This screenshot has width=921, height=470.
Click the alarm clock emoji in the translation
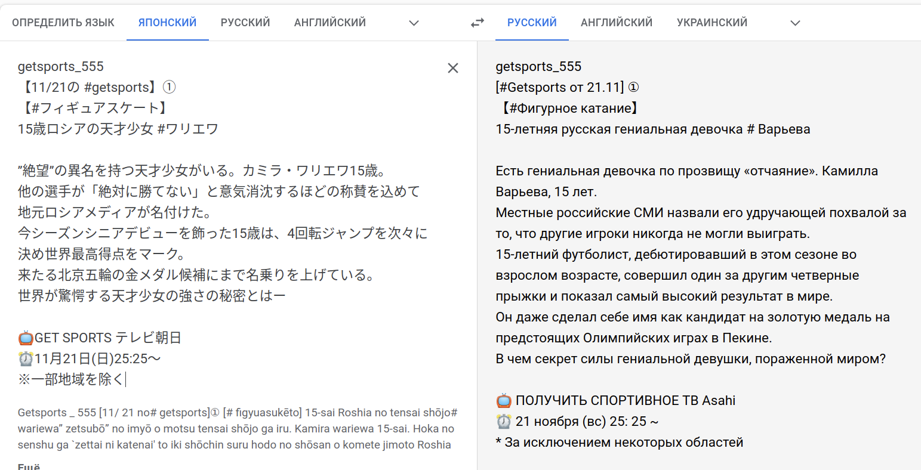pyautogui.click(x=504, y=422)
